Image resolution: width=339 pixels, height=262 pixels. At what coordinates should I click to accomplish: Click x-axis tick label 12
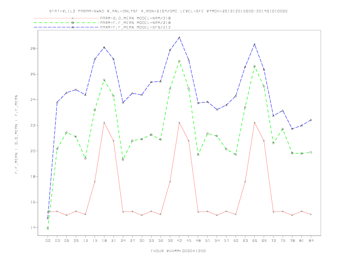coord(86,241)
